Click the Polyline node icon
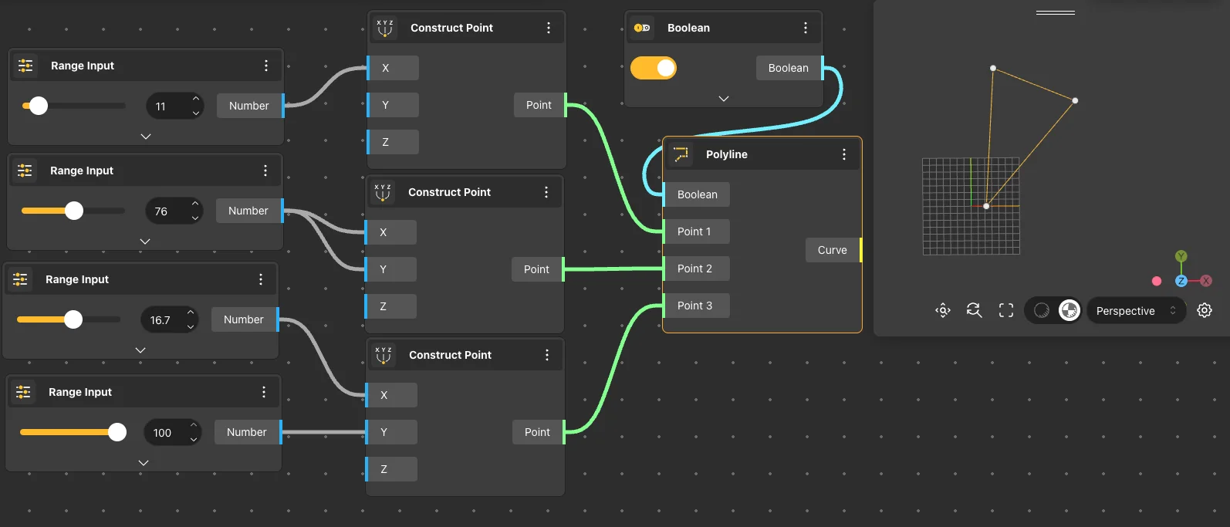 (x=681, y=154)
